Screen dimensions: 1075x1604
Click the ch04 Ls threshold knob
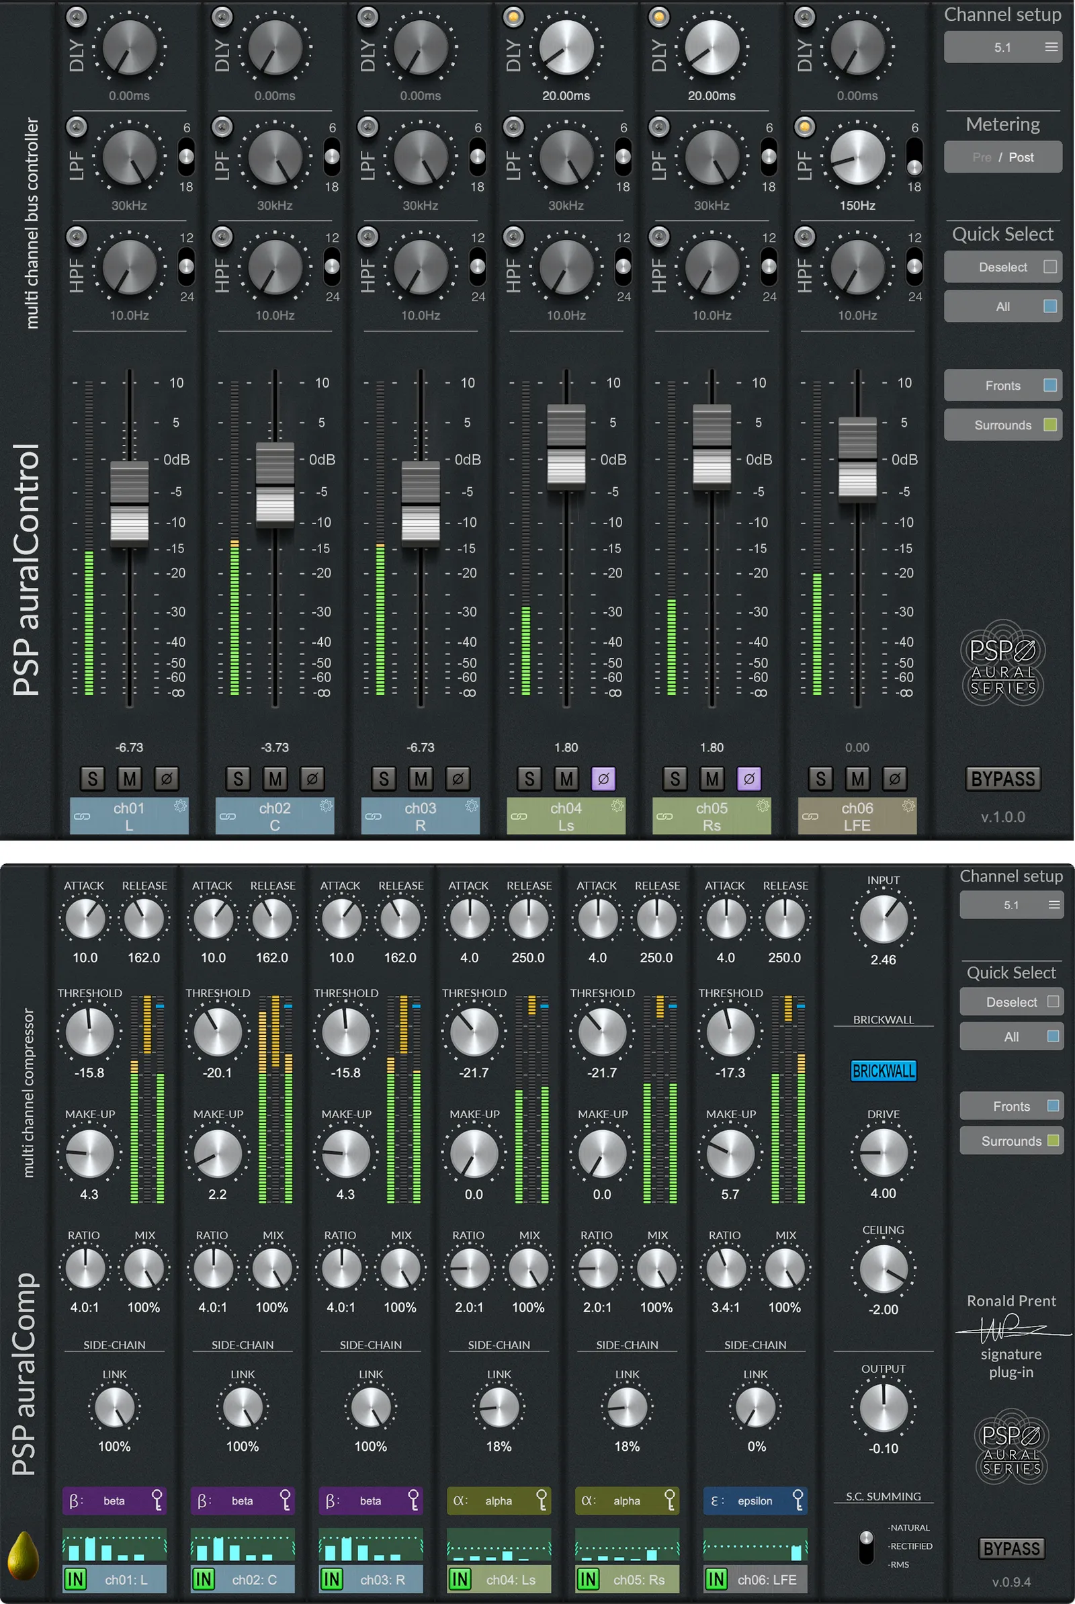tap(474, 1031)
